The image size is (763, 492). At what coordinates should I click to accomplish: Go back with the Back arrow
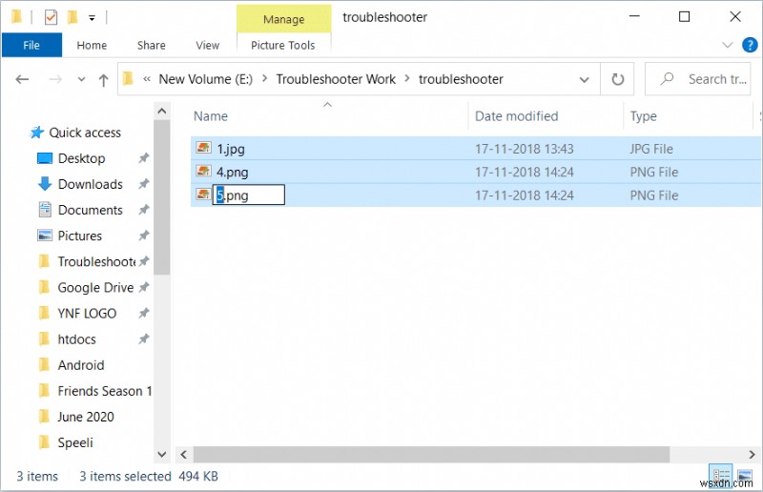(x=22, y=79)
